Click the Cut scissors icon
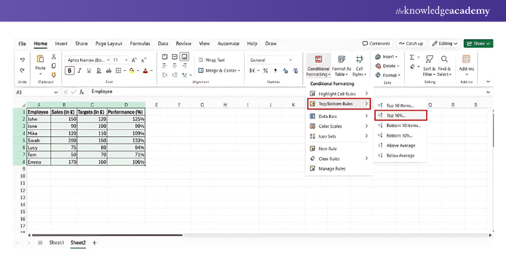 (54, 57)
